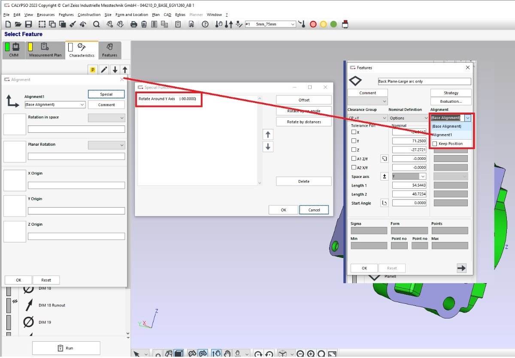Open the 5mm_75mm stylus dropdown

pos(270,24)
